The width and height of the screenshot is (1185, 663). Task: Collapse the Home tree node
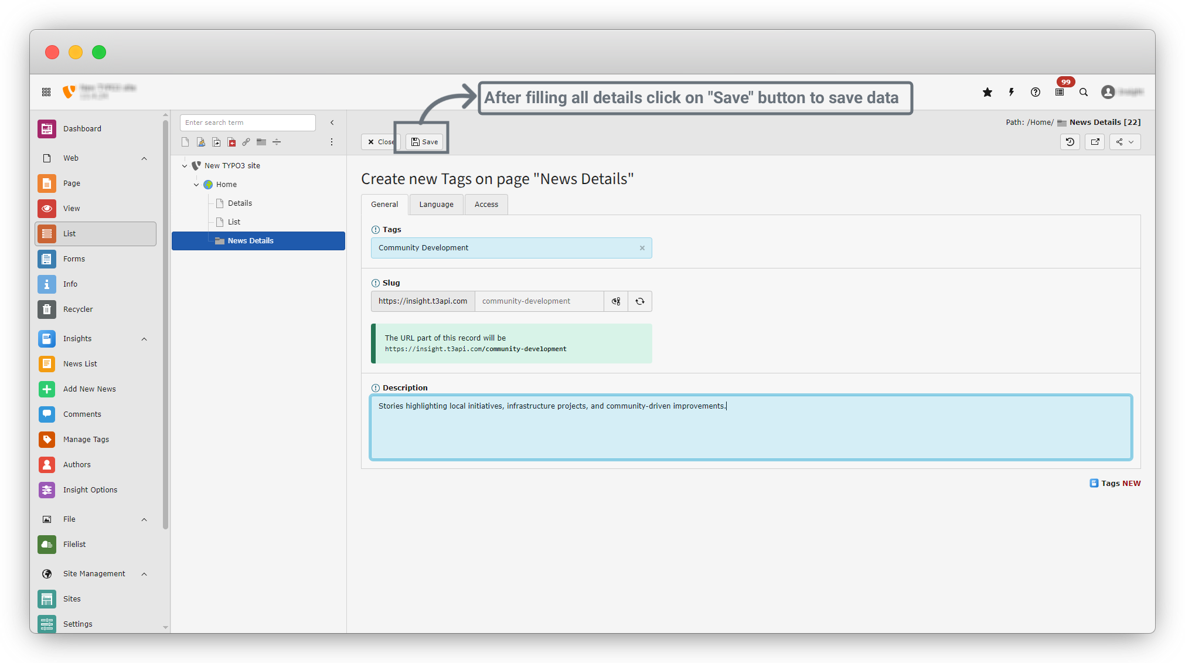coord(196,185)
